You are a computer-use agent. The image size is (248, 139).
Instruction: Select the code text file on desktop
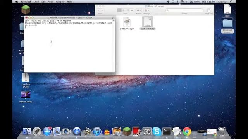tap(227, 10)
